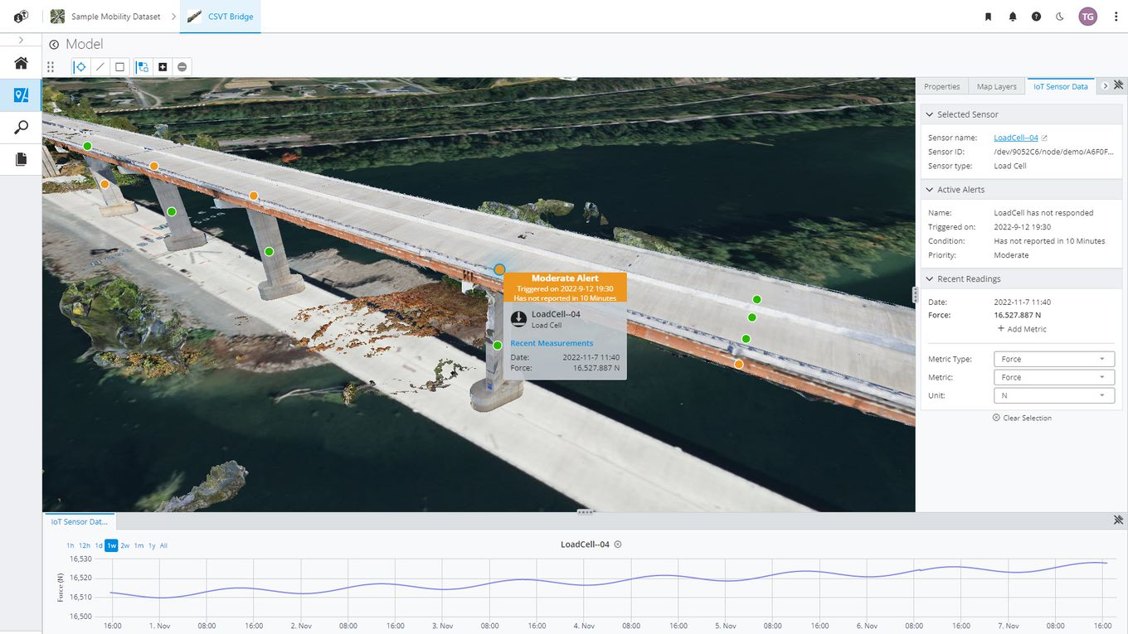Activate the distance measurement tool

(x=100, y=66)
